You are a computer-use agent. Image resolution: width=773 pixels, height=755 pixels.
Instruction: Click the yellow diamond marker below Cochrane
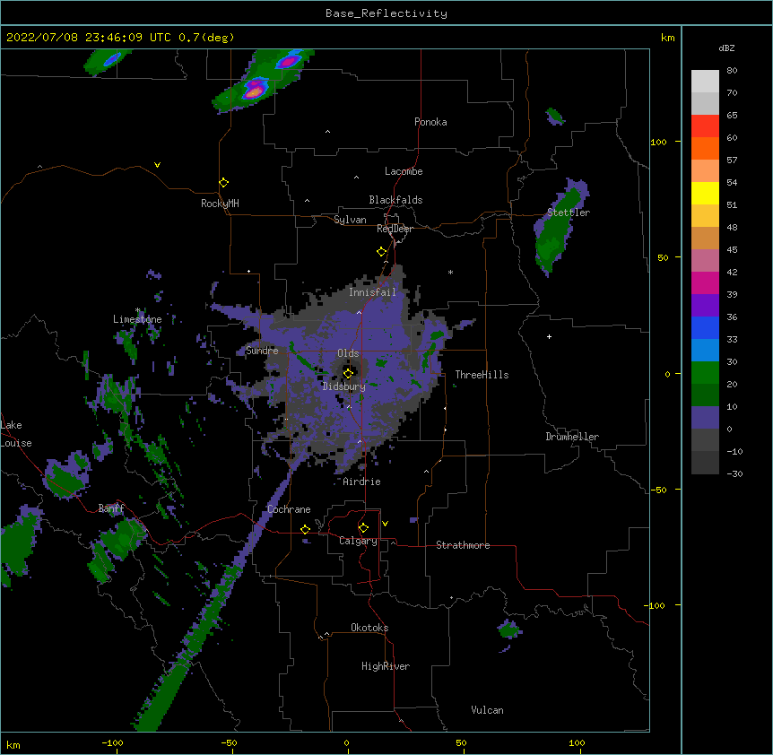click(305, 529)
